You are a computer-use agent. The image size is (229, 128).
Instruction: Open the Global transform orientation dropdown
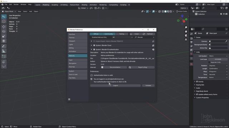(83, 8)
